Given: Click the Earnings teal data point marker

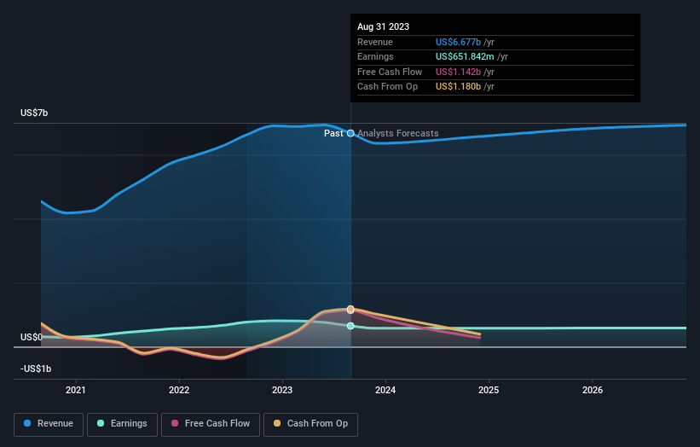Looking at the screenshot, I should point(351,326).
